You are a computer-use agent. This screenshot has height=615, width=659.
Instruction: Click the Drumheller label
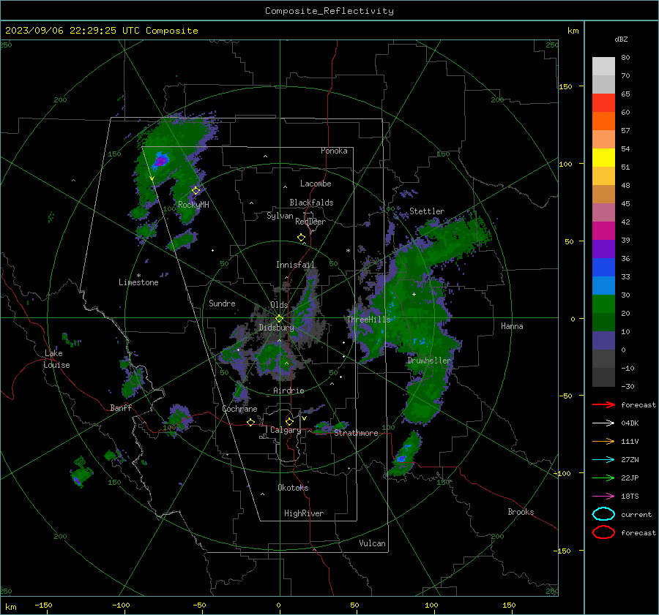tap(429, 361)
